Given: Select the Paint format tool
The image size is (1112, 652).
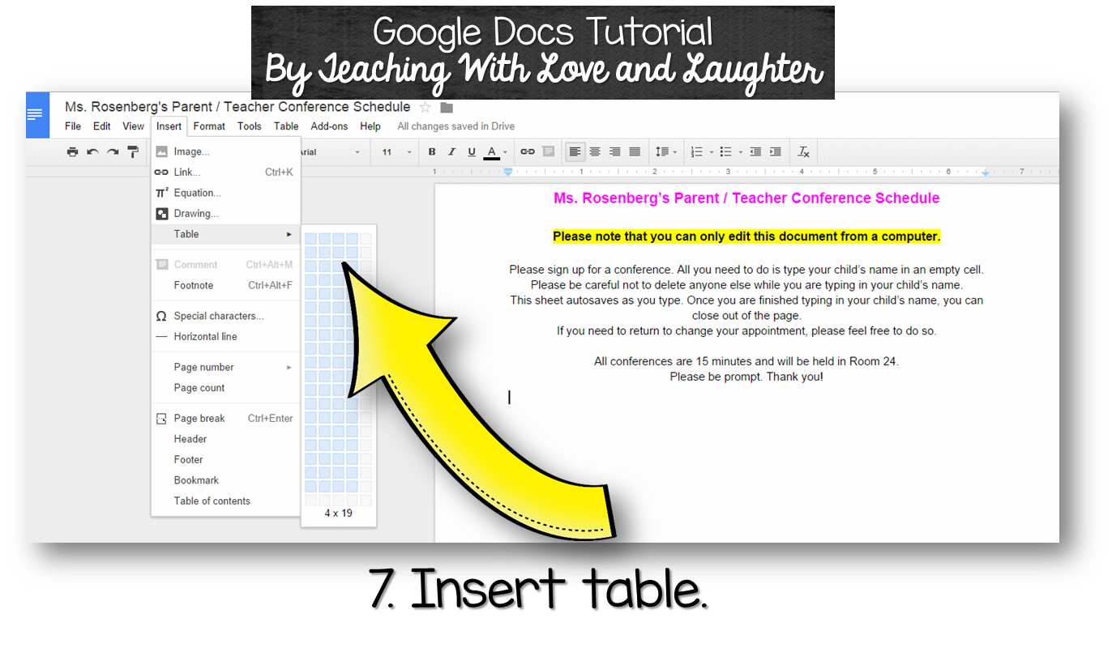Looking at the screenshot, I should coord(133,151).
